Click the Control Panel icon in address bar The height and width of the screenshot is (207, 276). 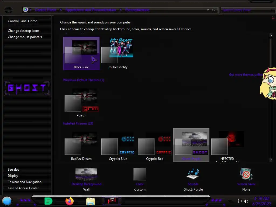(x=26, y=10)
